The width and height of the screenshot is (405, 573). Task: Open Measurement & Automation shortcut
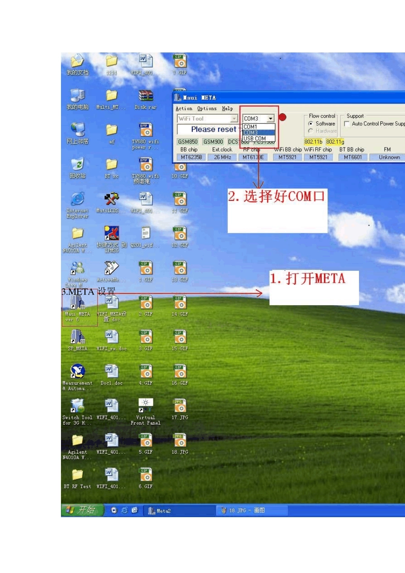click(78, 378)
